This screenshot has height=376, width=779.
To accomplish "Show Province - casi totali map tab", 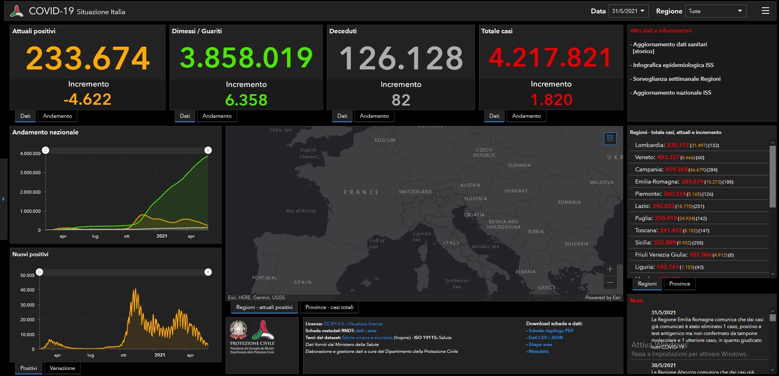I will 329,307.
